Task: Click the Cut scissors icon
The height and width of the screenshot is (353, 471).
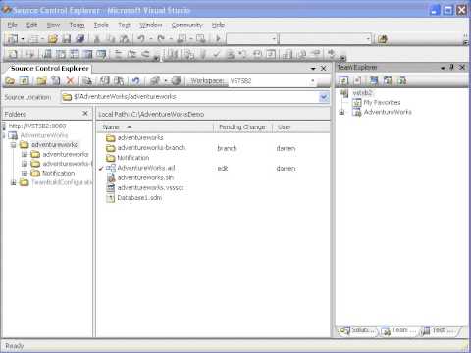Action: [x=97, y=39]
